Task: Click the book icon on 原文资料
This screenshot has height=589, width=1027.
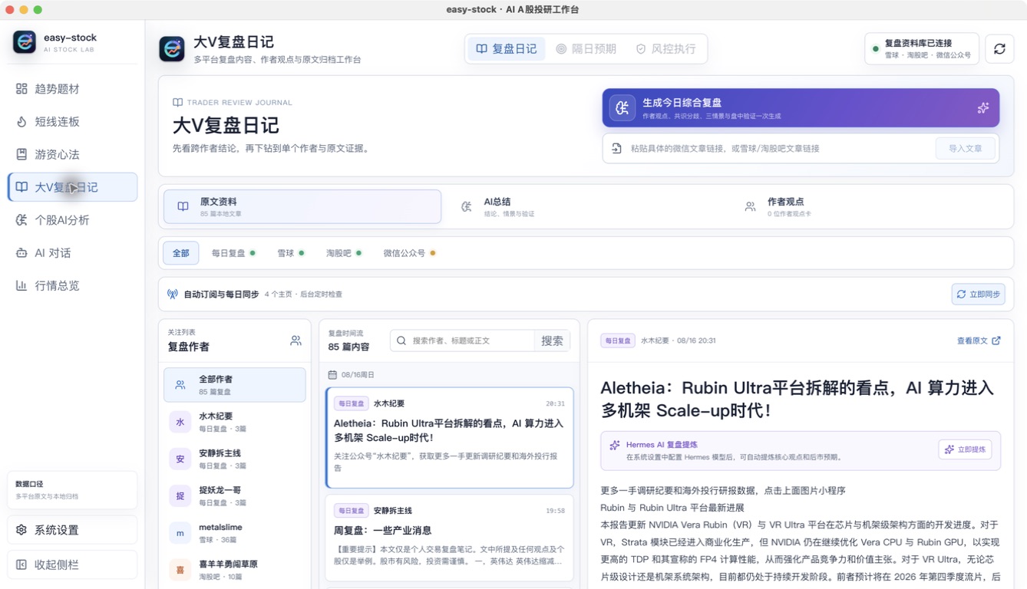Action: (x=183, y=206)
